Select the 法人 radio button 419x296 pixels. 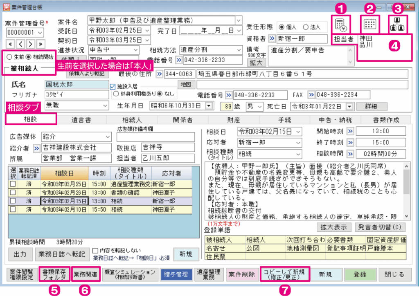point(305,27)
